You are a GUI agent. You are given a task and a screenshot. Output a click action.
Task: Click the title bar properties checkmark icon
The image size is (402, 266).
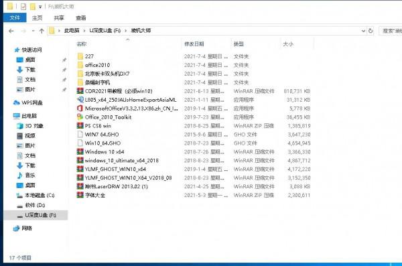pyautogui.click(x=23, y=7)
